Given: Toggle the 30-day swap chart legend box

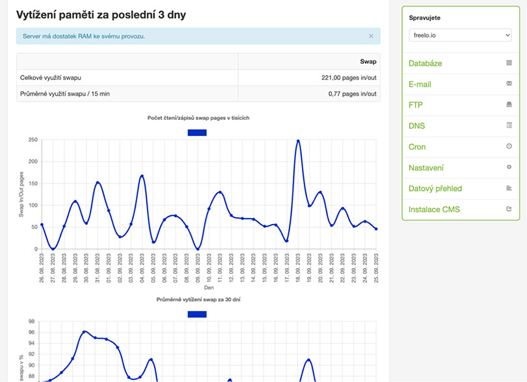Looking at the screenshot, I should (196, 314).
